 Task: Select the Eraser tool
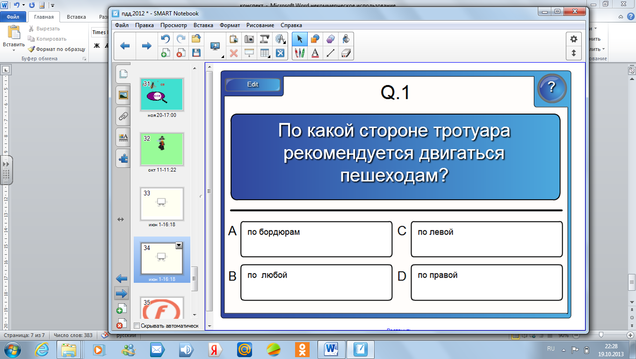346,53
